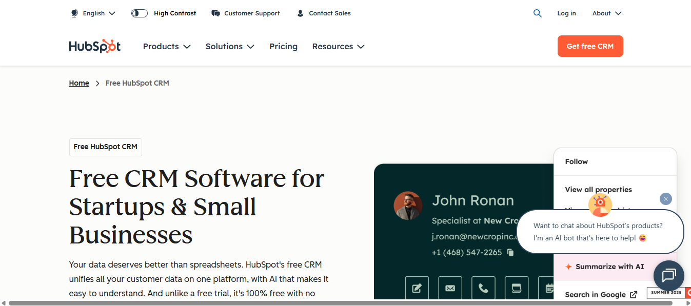Click the +1 (468) 547-2265 phone number
This screenshot has height=306, width=691.
click(467, 252)
